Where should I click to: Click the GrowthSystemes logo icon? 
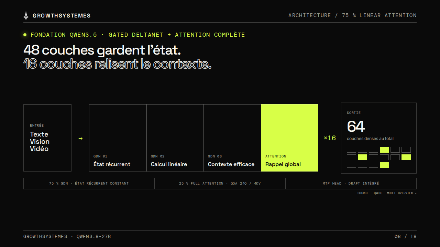[26, 15]
